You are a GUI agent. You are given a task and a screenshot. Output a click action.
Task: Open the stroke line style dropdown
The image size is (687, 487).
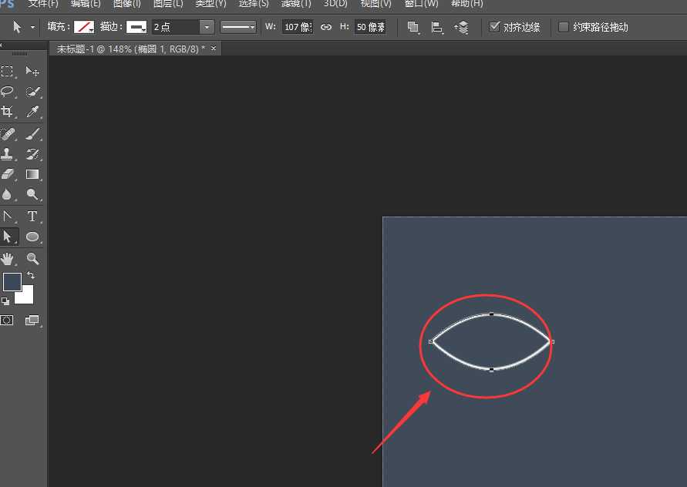tap(238, 27)
